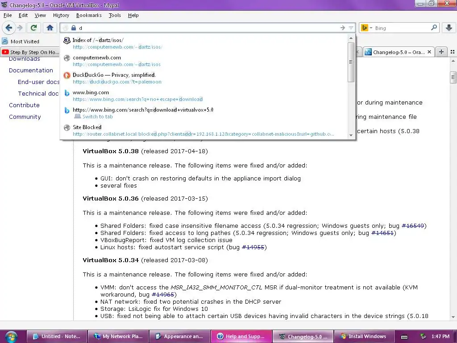This screenshot has height=343, width=457.
Task: Open the Home page
Action: pos(50,28)
